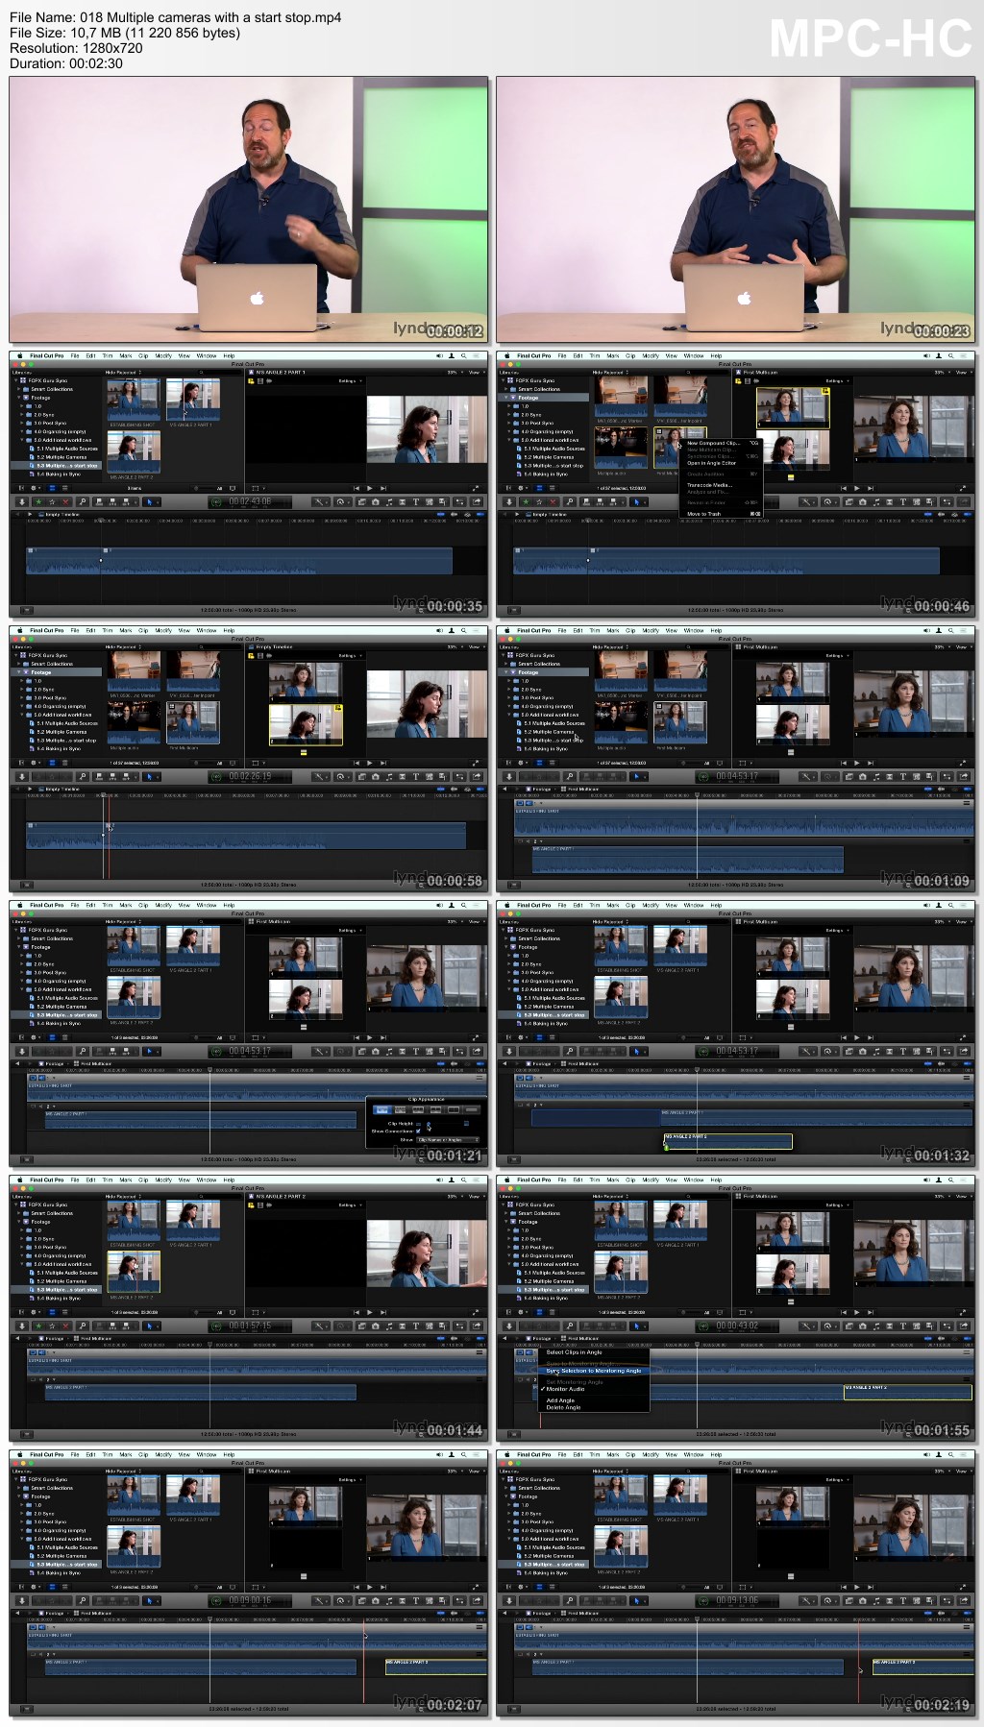Viewport: 984px width, 1727px height.
Task: Open the Modify menu in 00:00:35 frame
Action: coord(163,355)
